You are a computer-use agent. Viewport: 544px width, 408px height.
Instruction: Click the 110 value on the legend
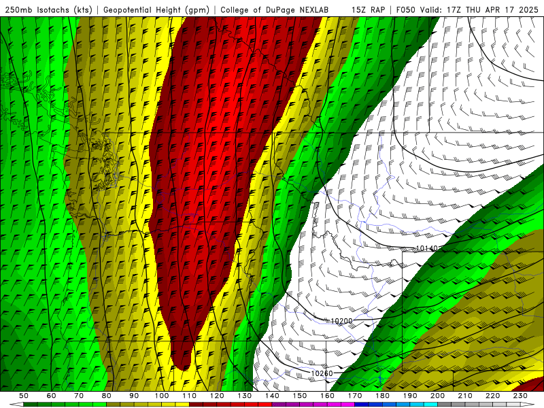(190, 396)
